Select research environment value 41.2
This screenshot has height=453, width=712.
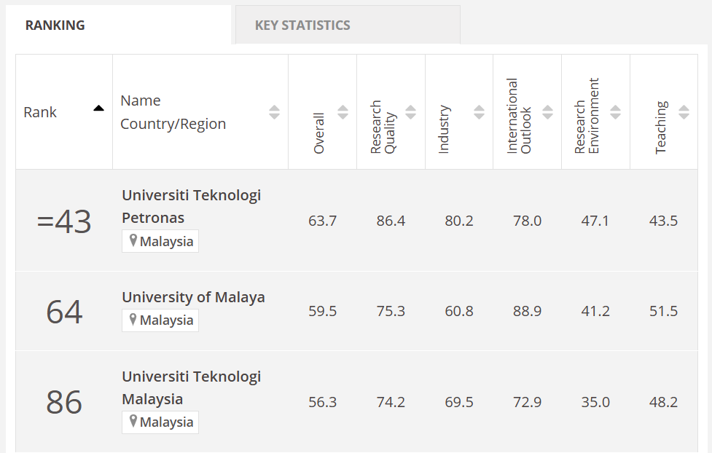(x=595, y=311)
